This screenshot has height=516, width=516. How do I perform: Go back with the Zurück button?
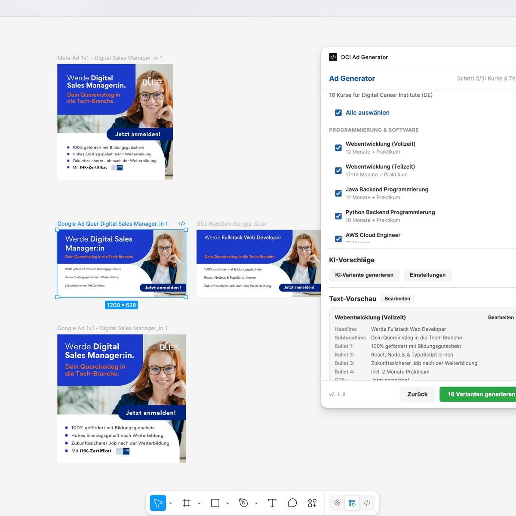pos(417,394)
